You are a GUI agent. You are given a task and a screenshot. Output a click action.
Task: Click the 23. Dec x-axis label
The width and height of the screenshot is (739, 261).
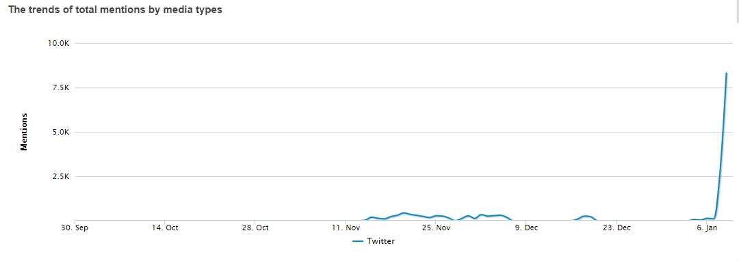[x=617, y=228]
